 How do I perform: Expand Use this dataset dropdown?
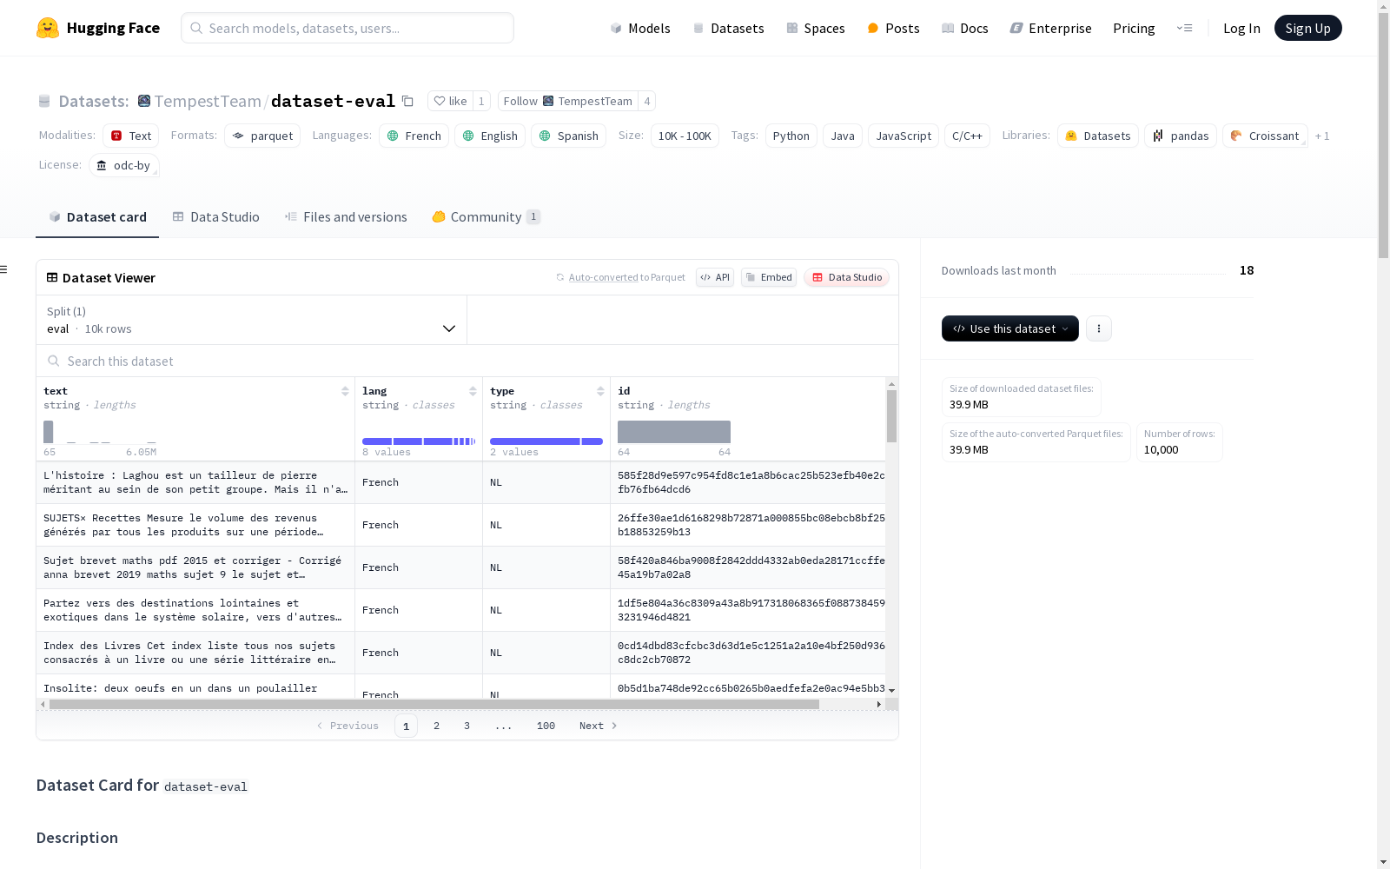click(x=1010, y=328)
